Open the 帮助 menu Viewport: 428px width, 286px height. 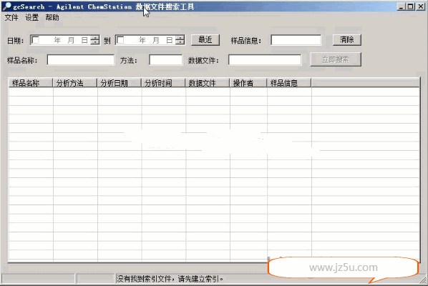52,18
